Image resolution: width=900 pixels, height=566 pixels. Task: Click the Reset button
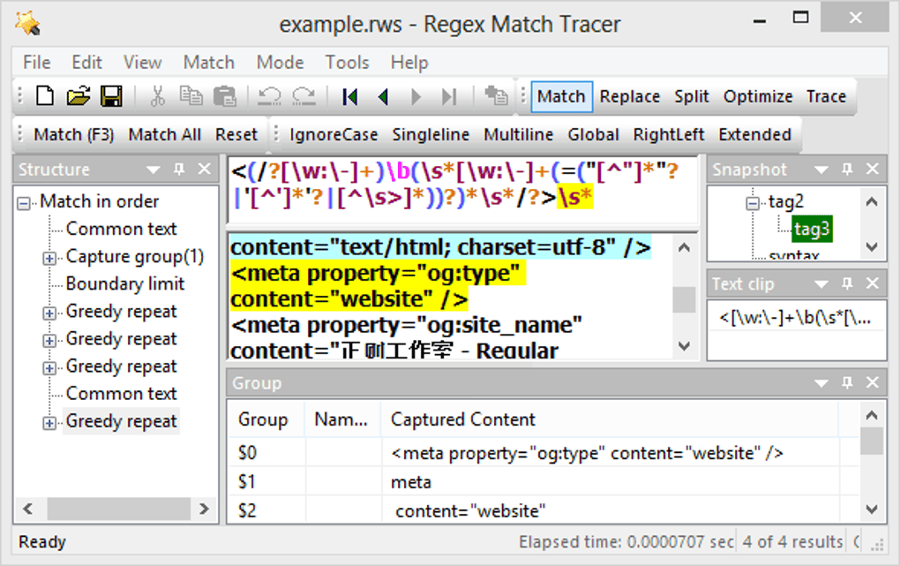[236, 134]
